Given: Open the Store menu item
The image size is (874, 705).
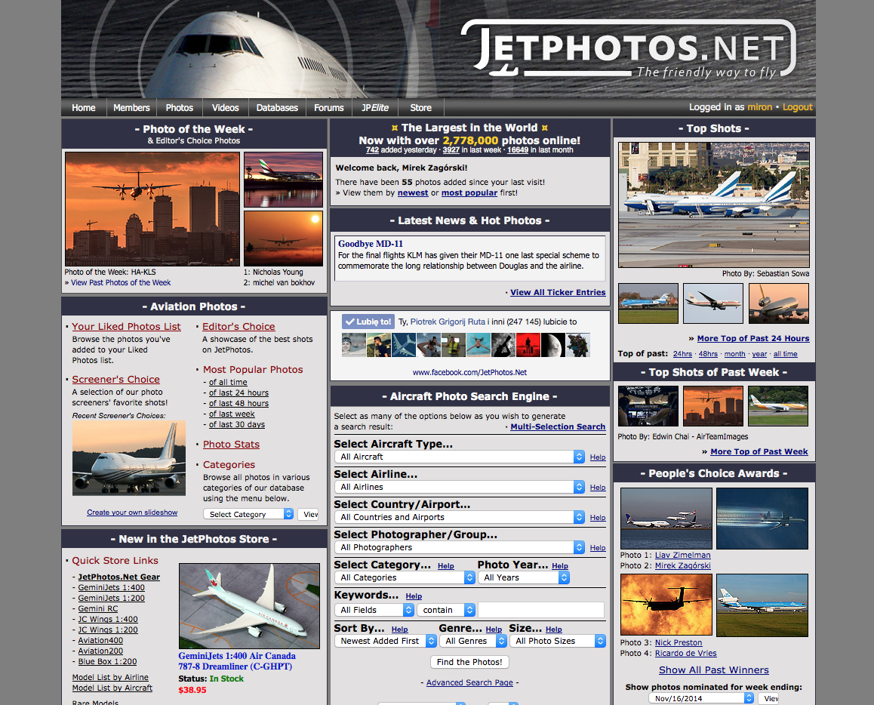Looking at the screenshot, I should [x=421, y=107].
